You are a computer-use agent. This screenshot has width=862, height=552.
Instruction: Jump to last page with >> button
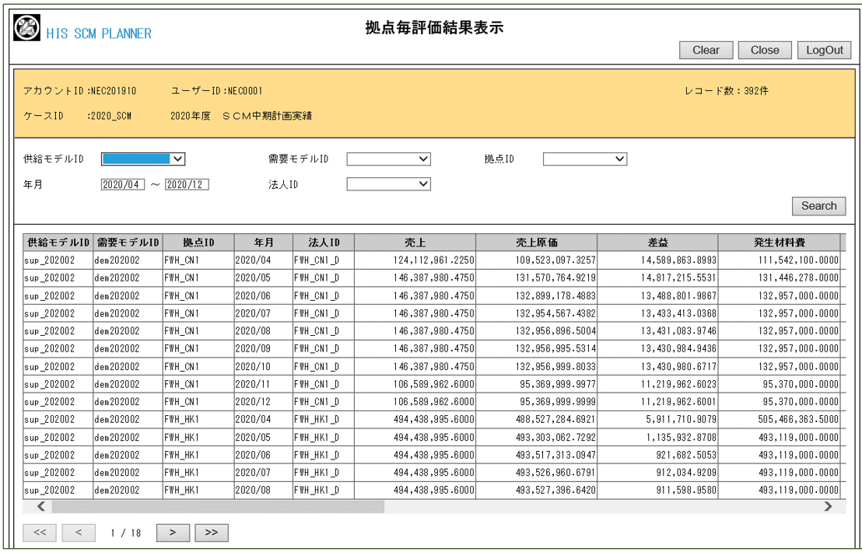coord(211,533)
